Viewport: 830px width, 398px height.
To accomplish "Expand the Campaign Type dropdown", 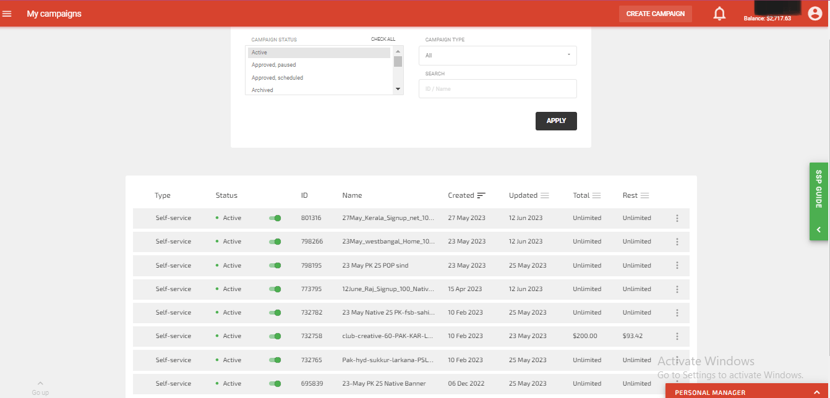I will (x=498, y=56).
